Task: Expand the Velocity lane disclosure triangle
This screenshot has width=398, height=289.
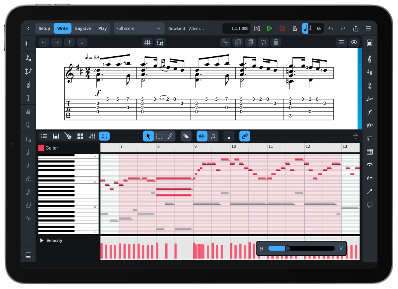Action: click(x=42, y=240)
